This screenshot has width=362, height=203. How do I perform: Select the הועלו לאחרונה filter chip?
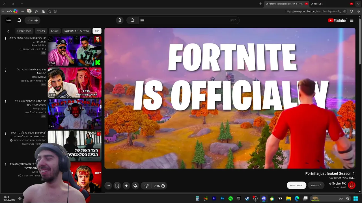pos(24,31)
